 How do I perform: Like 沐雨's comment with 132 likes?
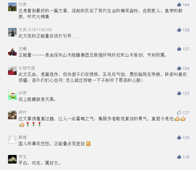(179, 93)
